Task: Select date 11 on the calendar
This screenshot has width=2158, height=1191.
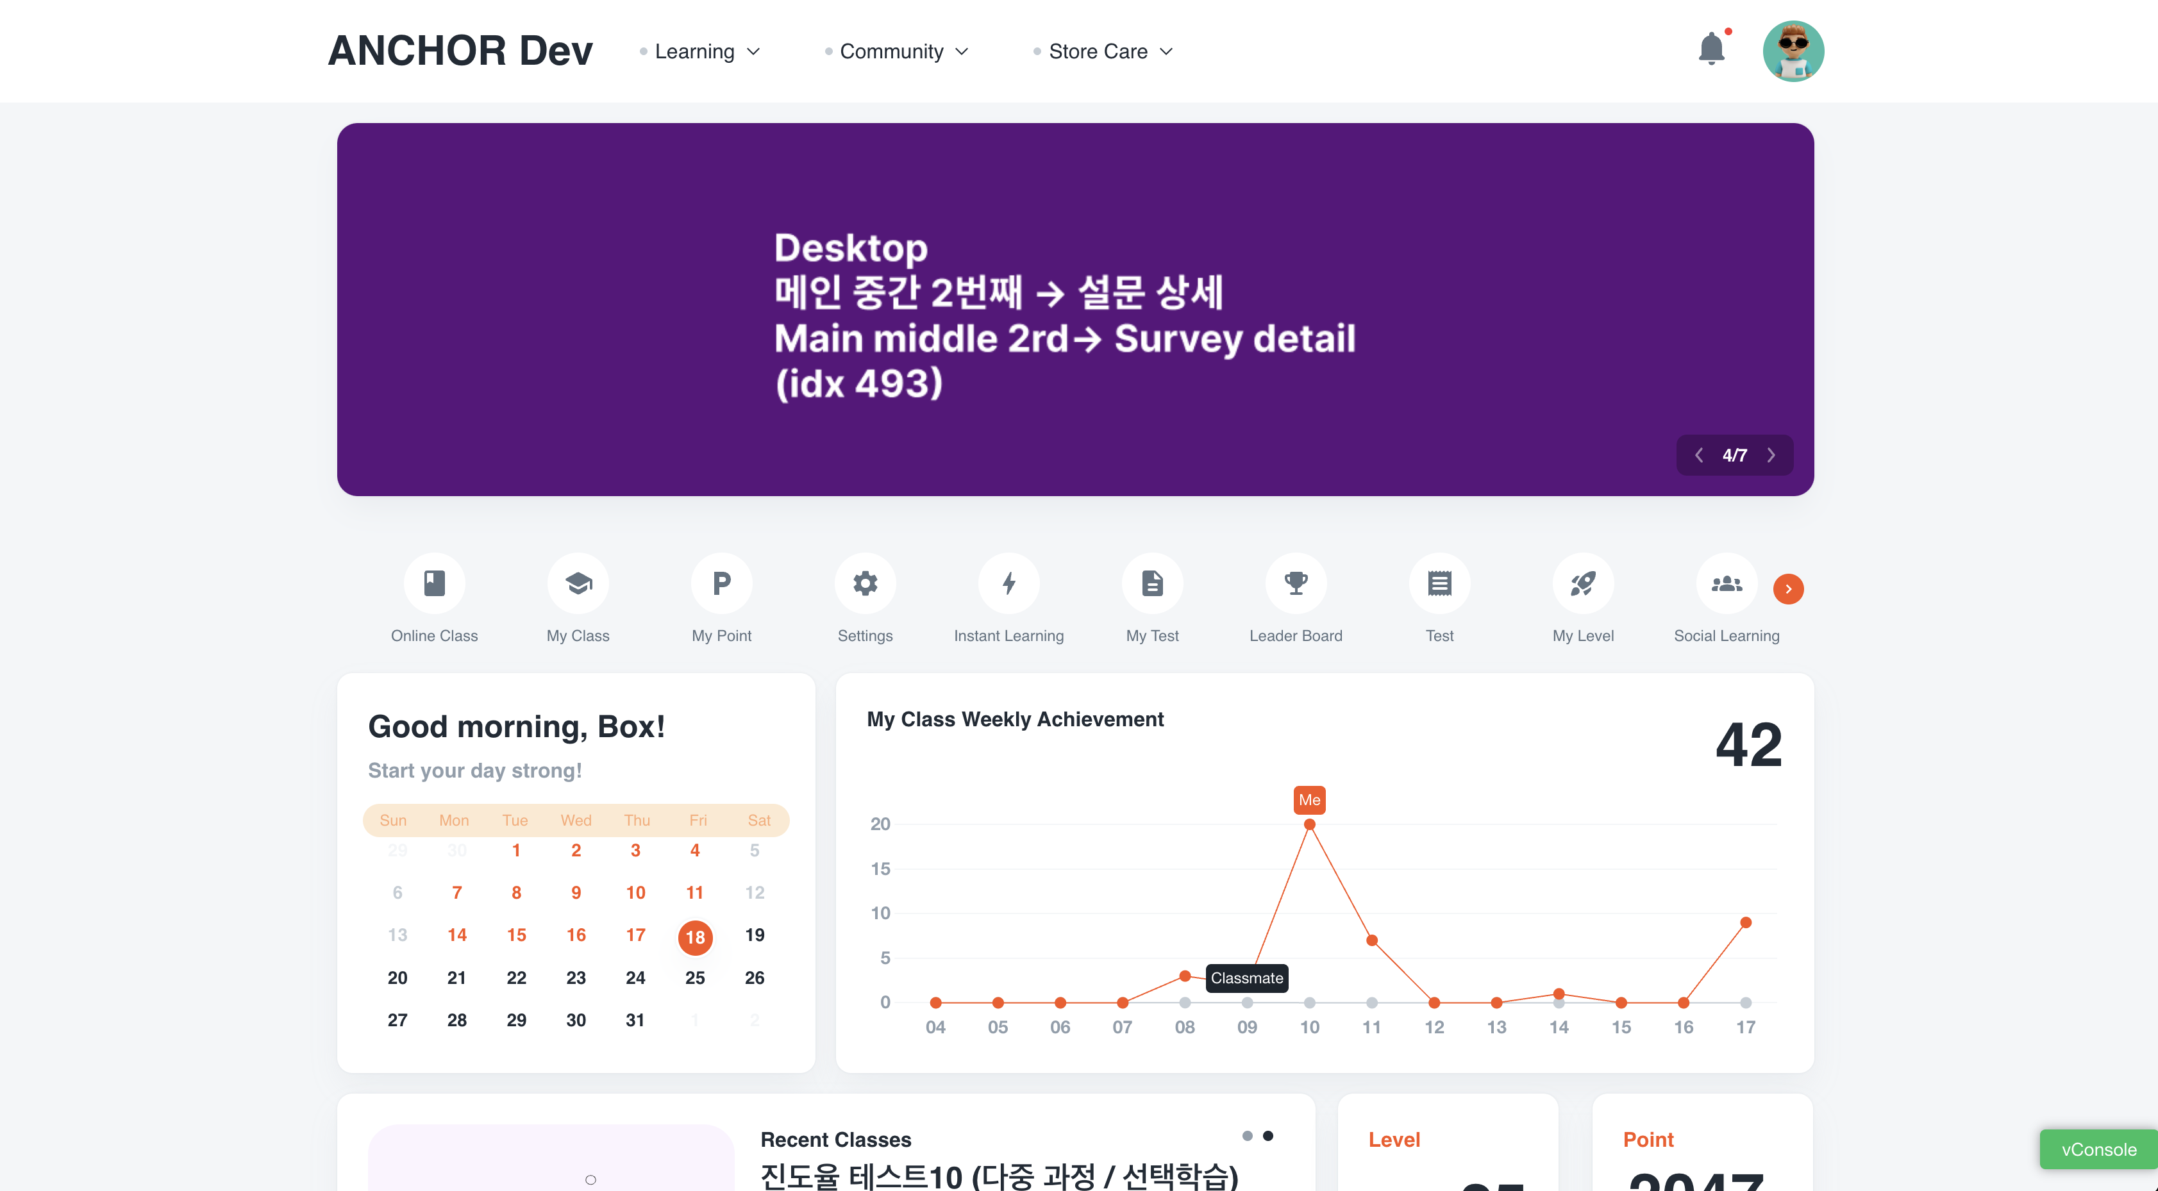Action: pos(696,893)
